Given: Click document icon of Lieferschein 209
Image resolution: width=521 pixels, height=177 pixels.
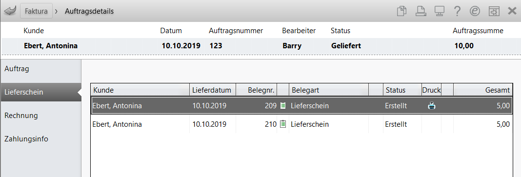Looking at the screenshot, I should click(x=283, y=106).
